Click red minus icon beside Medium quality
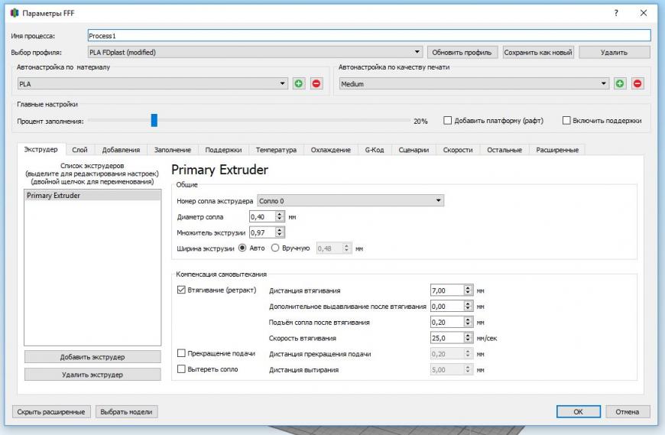This screenshot has width=665, height=435. (x=637, y=83)
